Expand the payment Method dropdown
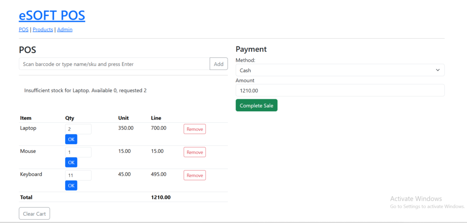The image size is (467, 223). pyautogui.click(x=339, y=70)
